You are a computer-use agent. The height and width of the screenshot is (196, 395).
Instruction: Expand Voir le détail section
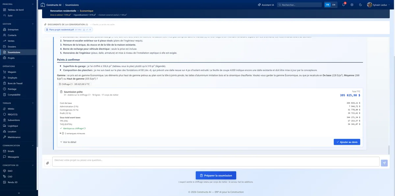tap(68, 142)
